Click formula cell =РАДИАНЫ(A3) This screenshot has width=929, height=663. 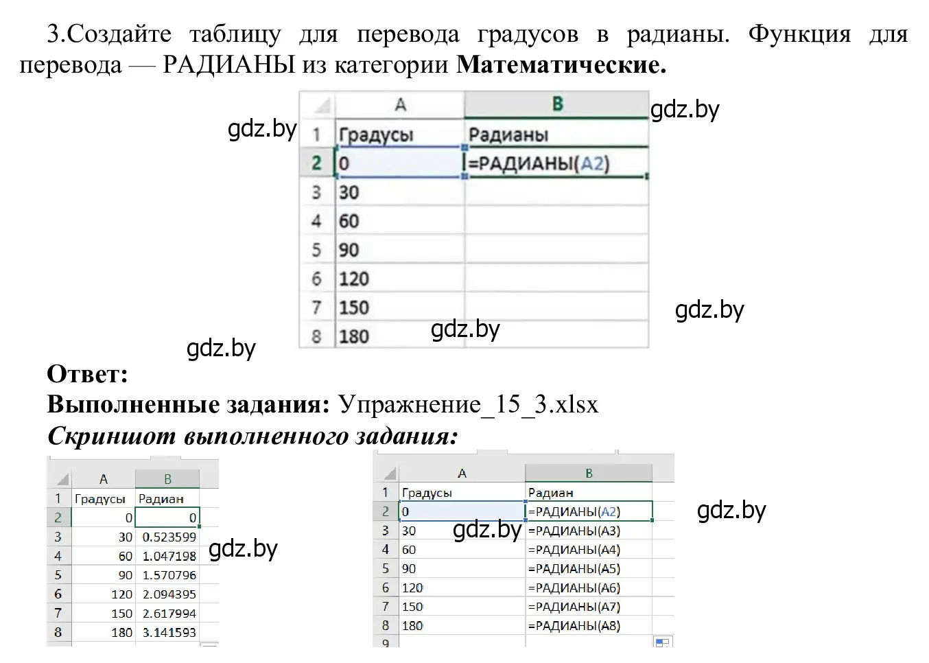tap(589, 531)
